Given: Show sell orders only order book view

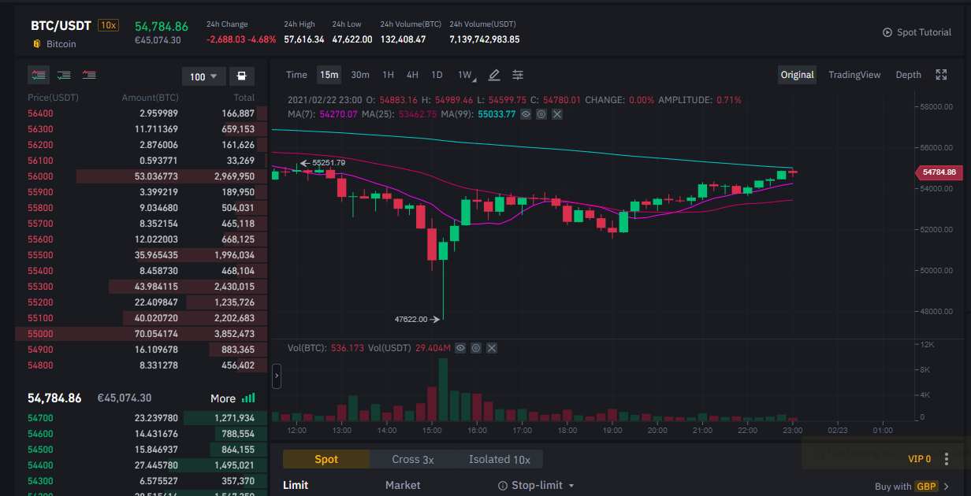Looking at the screenshot, I should 89,75.
